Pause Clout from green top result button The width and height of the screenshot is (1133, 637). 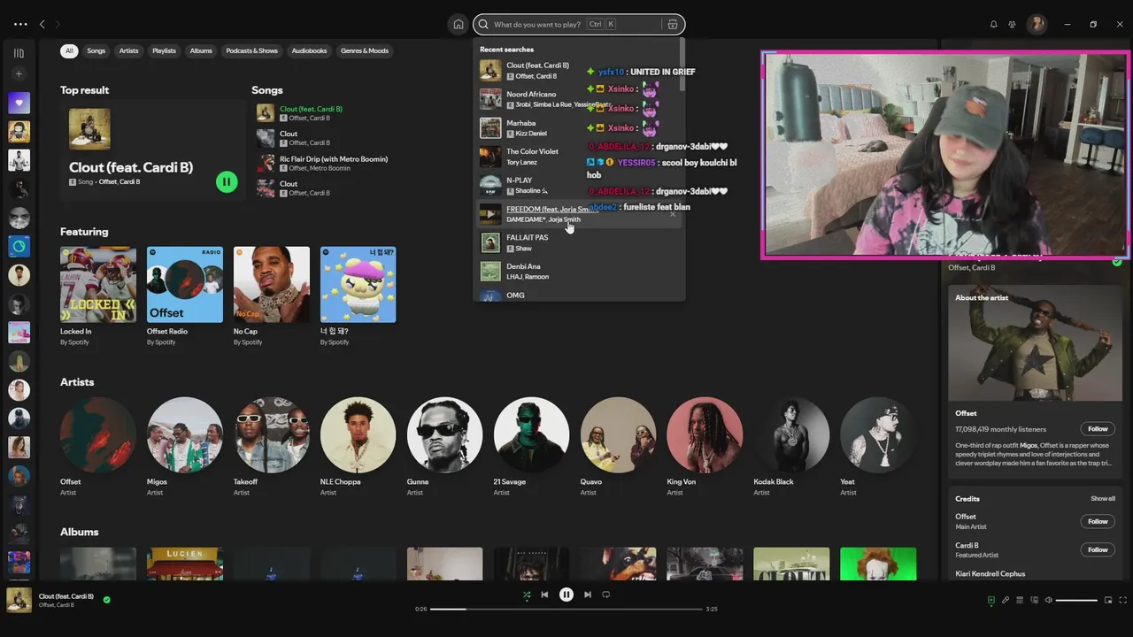point(227,182)
